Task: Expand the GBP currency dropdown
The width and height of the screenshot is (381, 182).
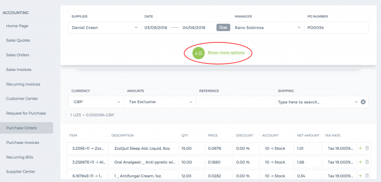Action: [96, 102]
